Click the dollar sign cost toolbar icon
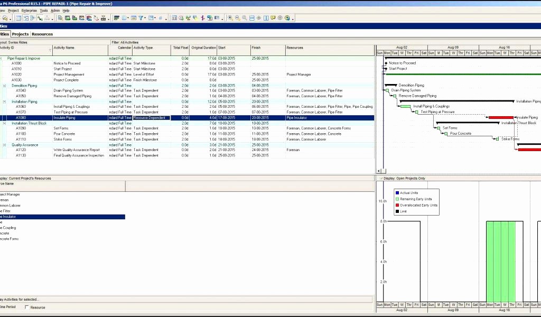The height and width of the screenshot is (317, 541). [x=203, y=18]
